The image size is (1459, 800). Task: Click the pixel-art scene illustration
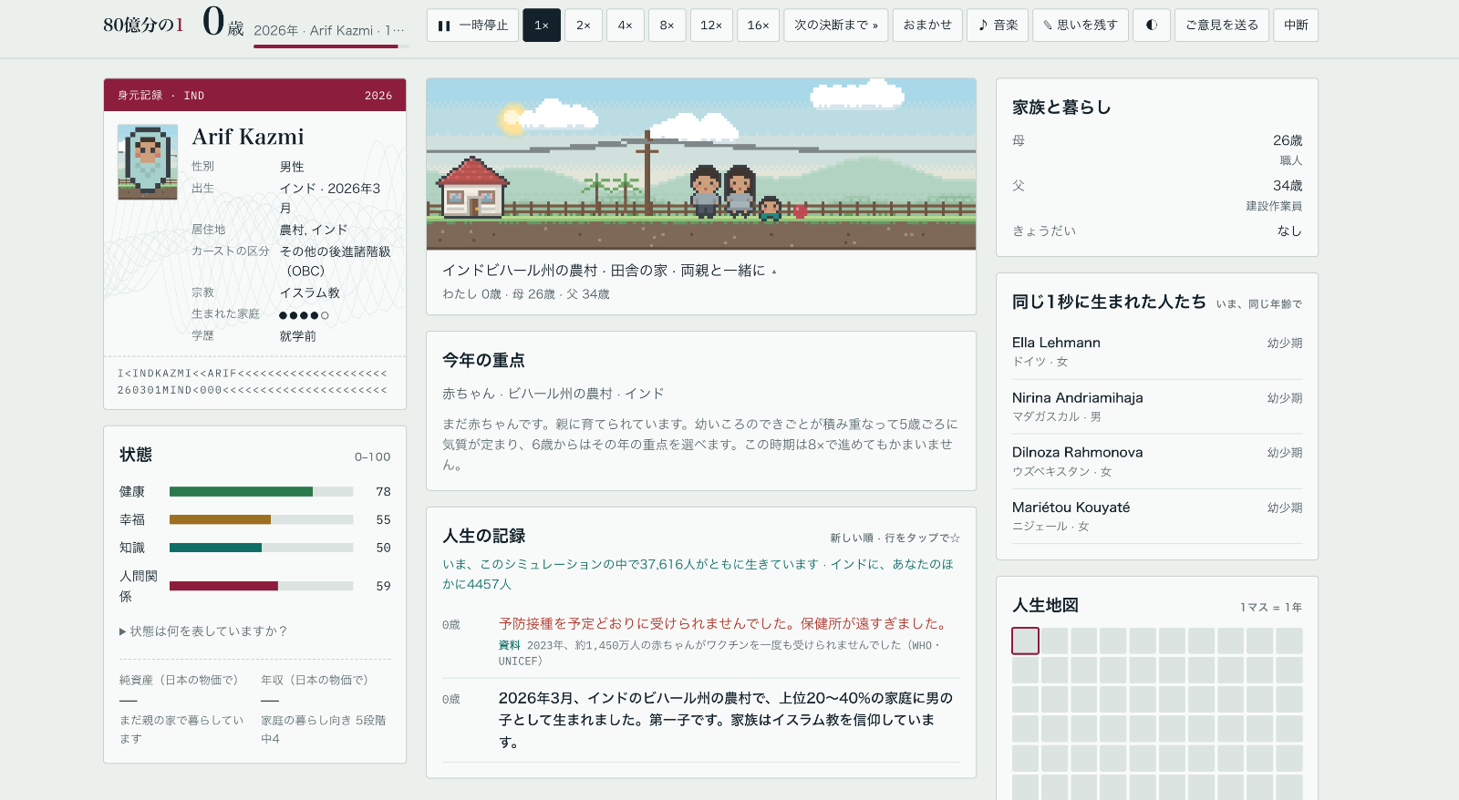pyautogui.click(x=701, y=164)
